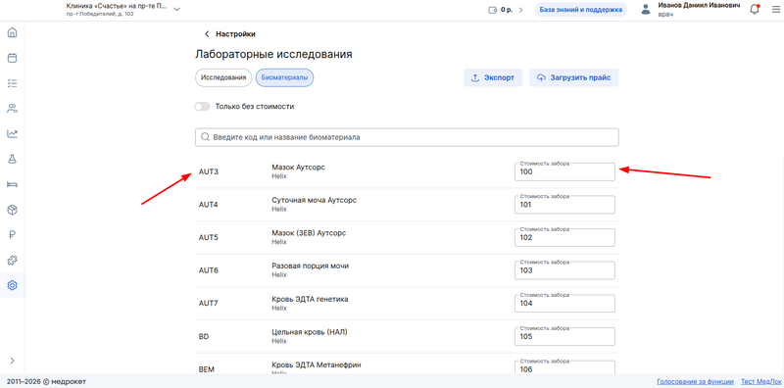
Task: Click the Голосование за функции link
Action: [x=695, y=381]
